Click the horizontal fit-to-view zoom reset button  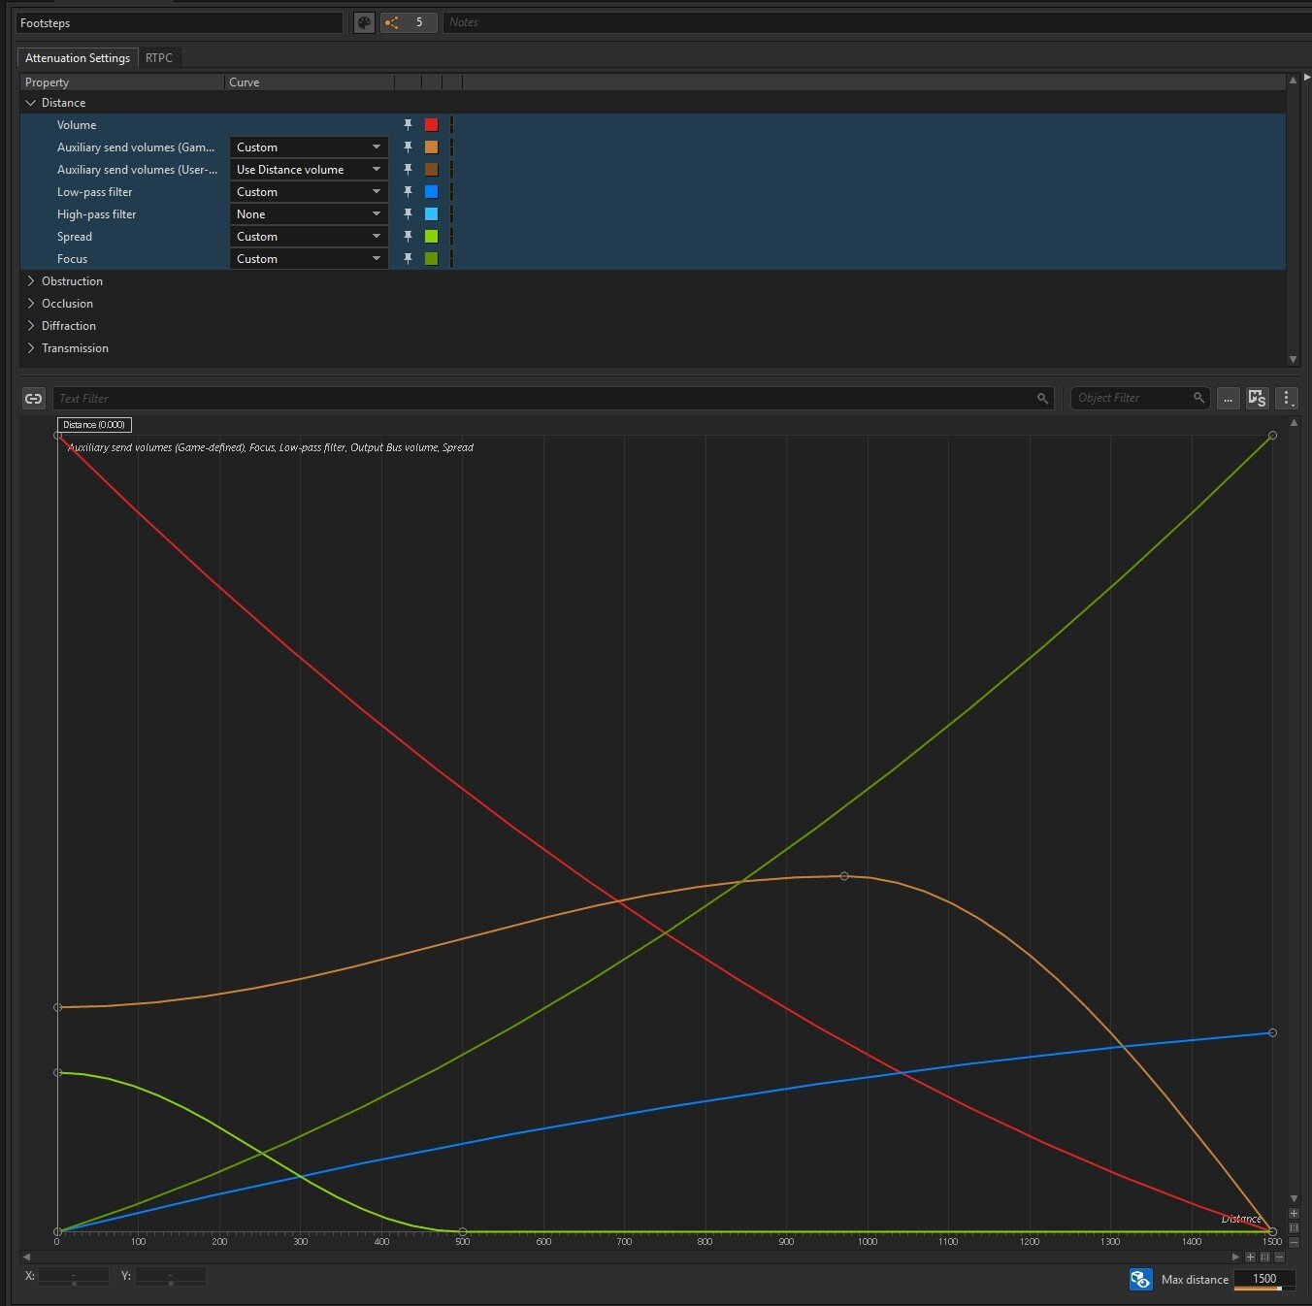(1264, 1257)
